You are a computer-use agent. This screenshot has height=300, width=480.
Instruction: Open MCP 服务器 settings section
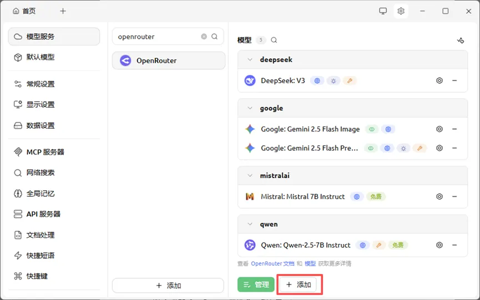tap(54, 152)
